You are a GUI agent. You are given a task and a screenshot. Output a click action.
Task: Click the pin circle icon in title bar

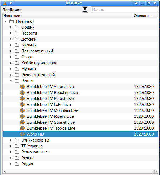[11, 3]
